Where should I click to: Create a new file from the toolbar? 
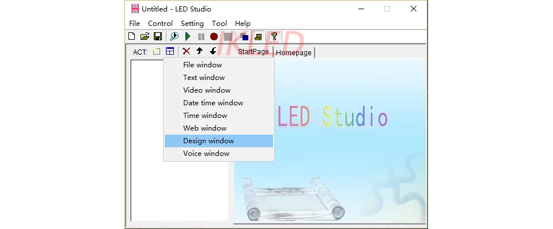[x=131, y=36]
